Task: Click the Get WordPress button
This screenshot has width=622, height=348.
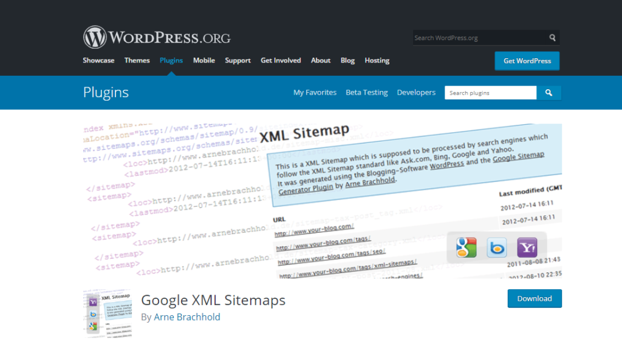Action: coord(527,61)
